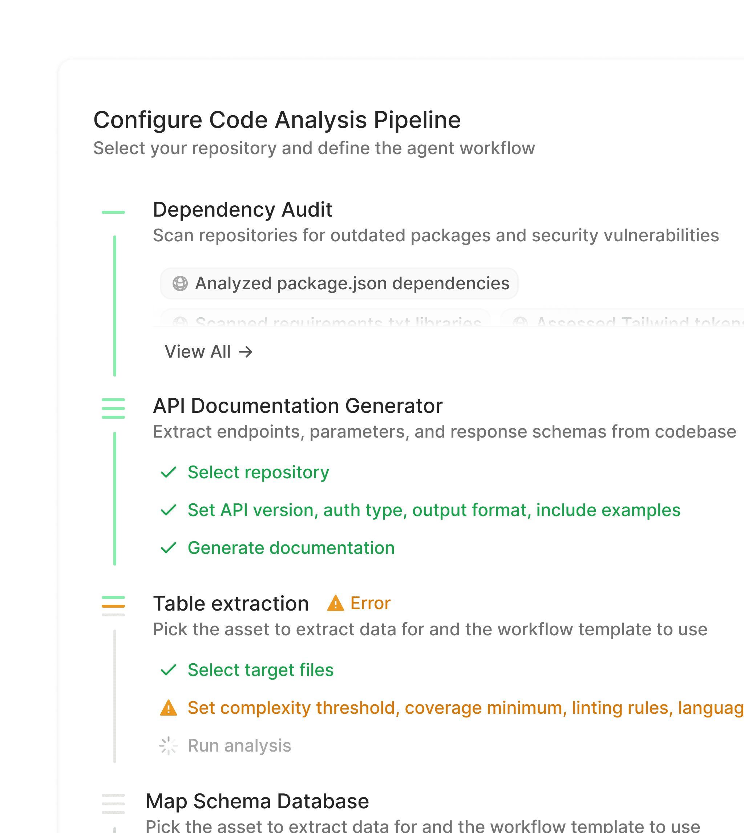
Task: Collapse the API Documentation Generator section
Action: pyautogui.click(x=298, y=406)
